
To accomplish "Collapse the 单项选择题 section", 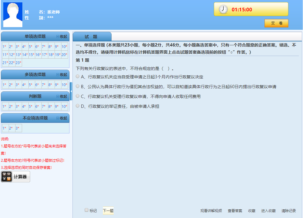I will point(62,37).
